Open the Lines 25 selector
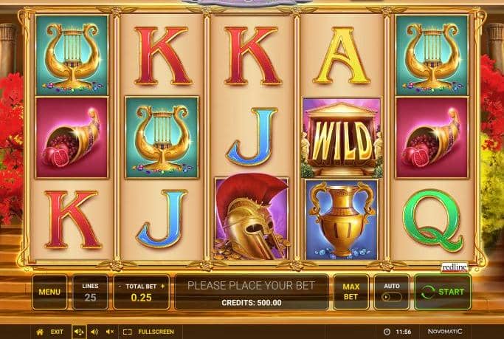 [x=90, y=292]
